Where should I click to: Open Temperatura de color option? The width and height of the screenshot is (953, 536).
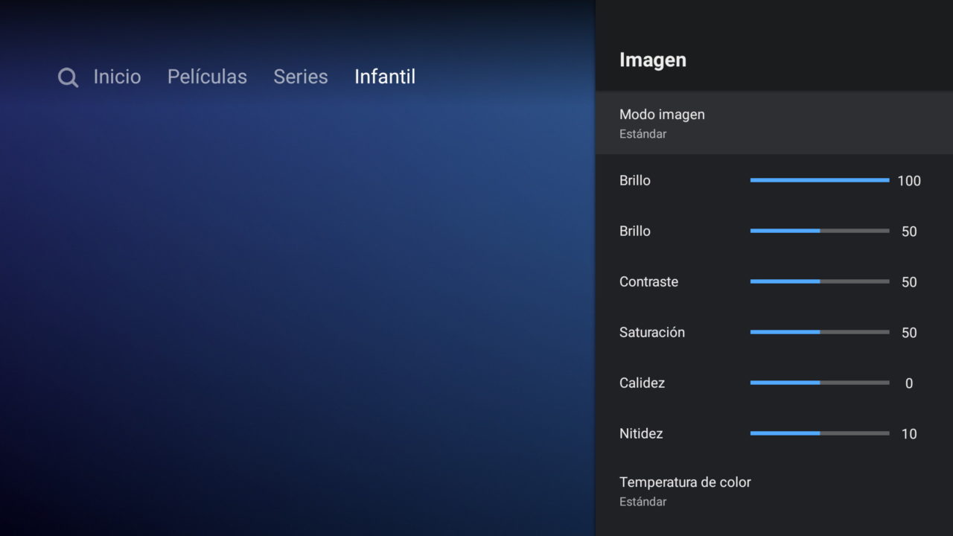coord(774,491)
